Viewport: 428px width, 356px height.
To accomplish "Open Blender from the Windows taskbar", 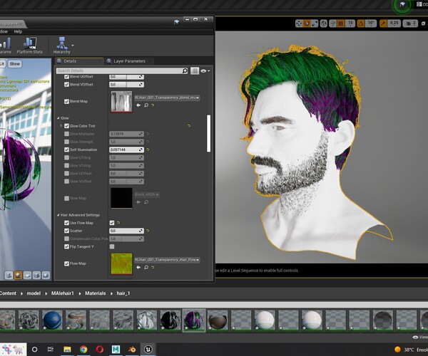I will 132,350.
